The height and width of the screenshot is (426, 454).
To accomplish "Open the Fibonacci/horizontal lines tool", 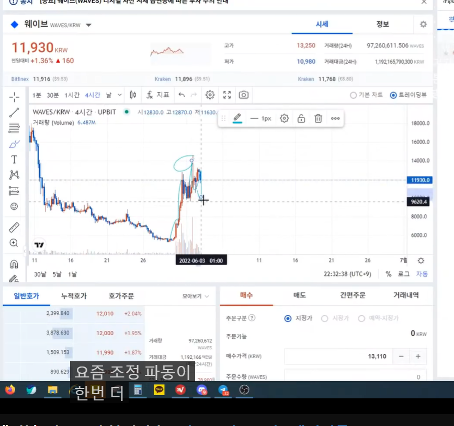I will coord(14,128).
